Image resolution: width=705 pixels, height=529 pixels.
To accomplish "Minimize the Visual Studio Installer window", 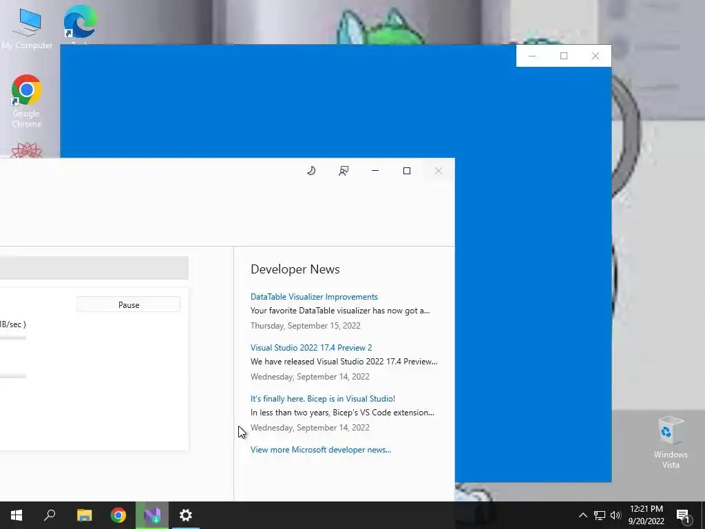I will [375, 171].
